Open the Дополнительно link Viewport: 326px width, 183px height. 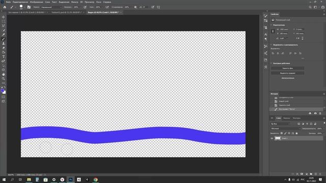288,78
